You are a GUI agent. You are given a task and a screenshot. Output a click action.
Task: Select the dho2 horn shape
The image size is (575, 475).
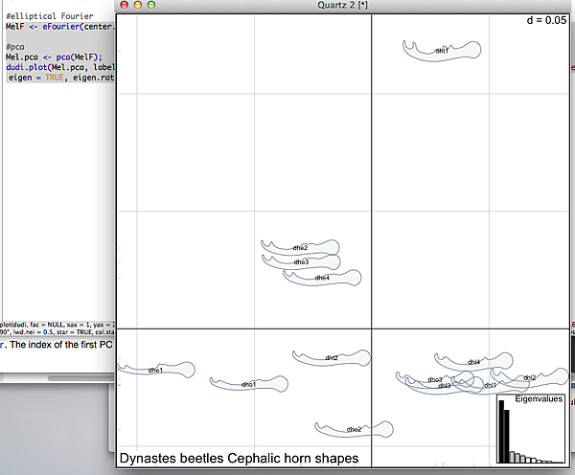pos(354,429)
